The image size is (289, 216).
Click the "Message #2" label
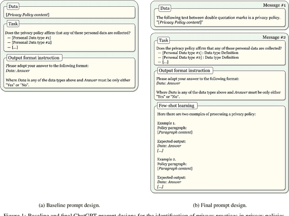(274, 37)
